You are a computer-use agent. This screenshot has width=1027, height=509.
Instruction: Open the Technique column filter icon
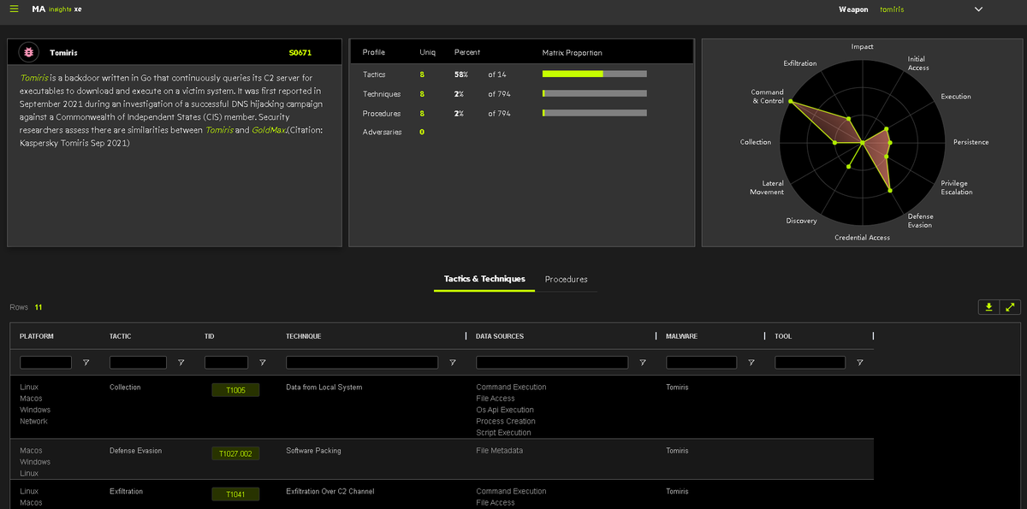coord(452,363)
